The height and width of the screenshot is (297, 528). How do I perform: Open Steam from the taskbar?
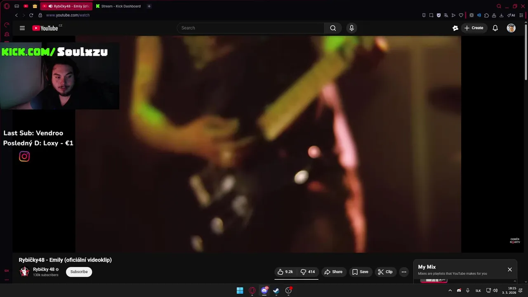(x=276, y=290)
